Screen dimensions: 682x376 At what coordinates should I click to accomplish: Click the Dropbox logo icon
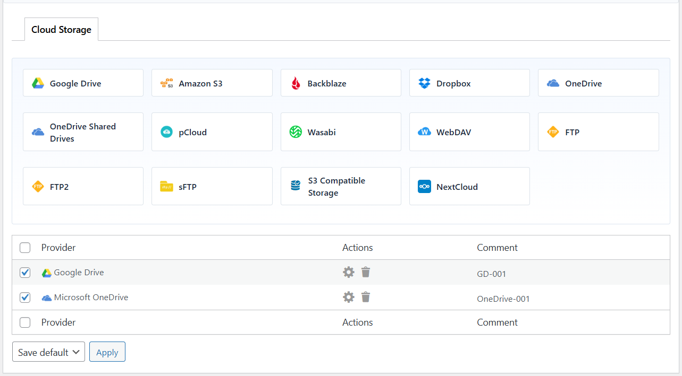[424, 83]
